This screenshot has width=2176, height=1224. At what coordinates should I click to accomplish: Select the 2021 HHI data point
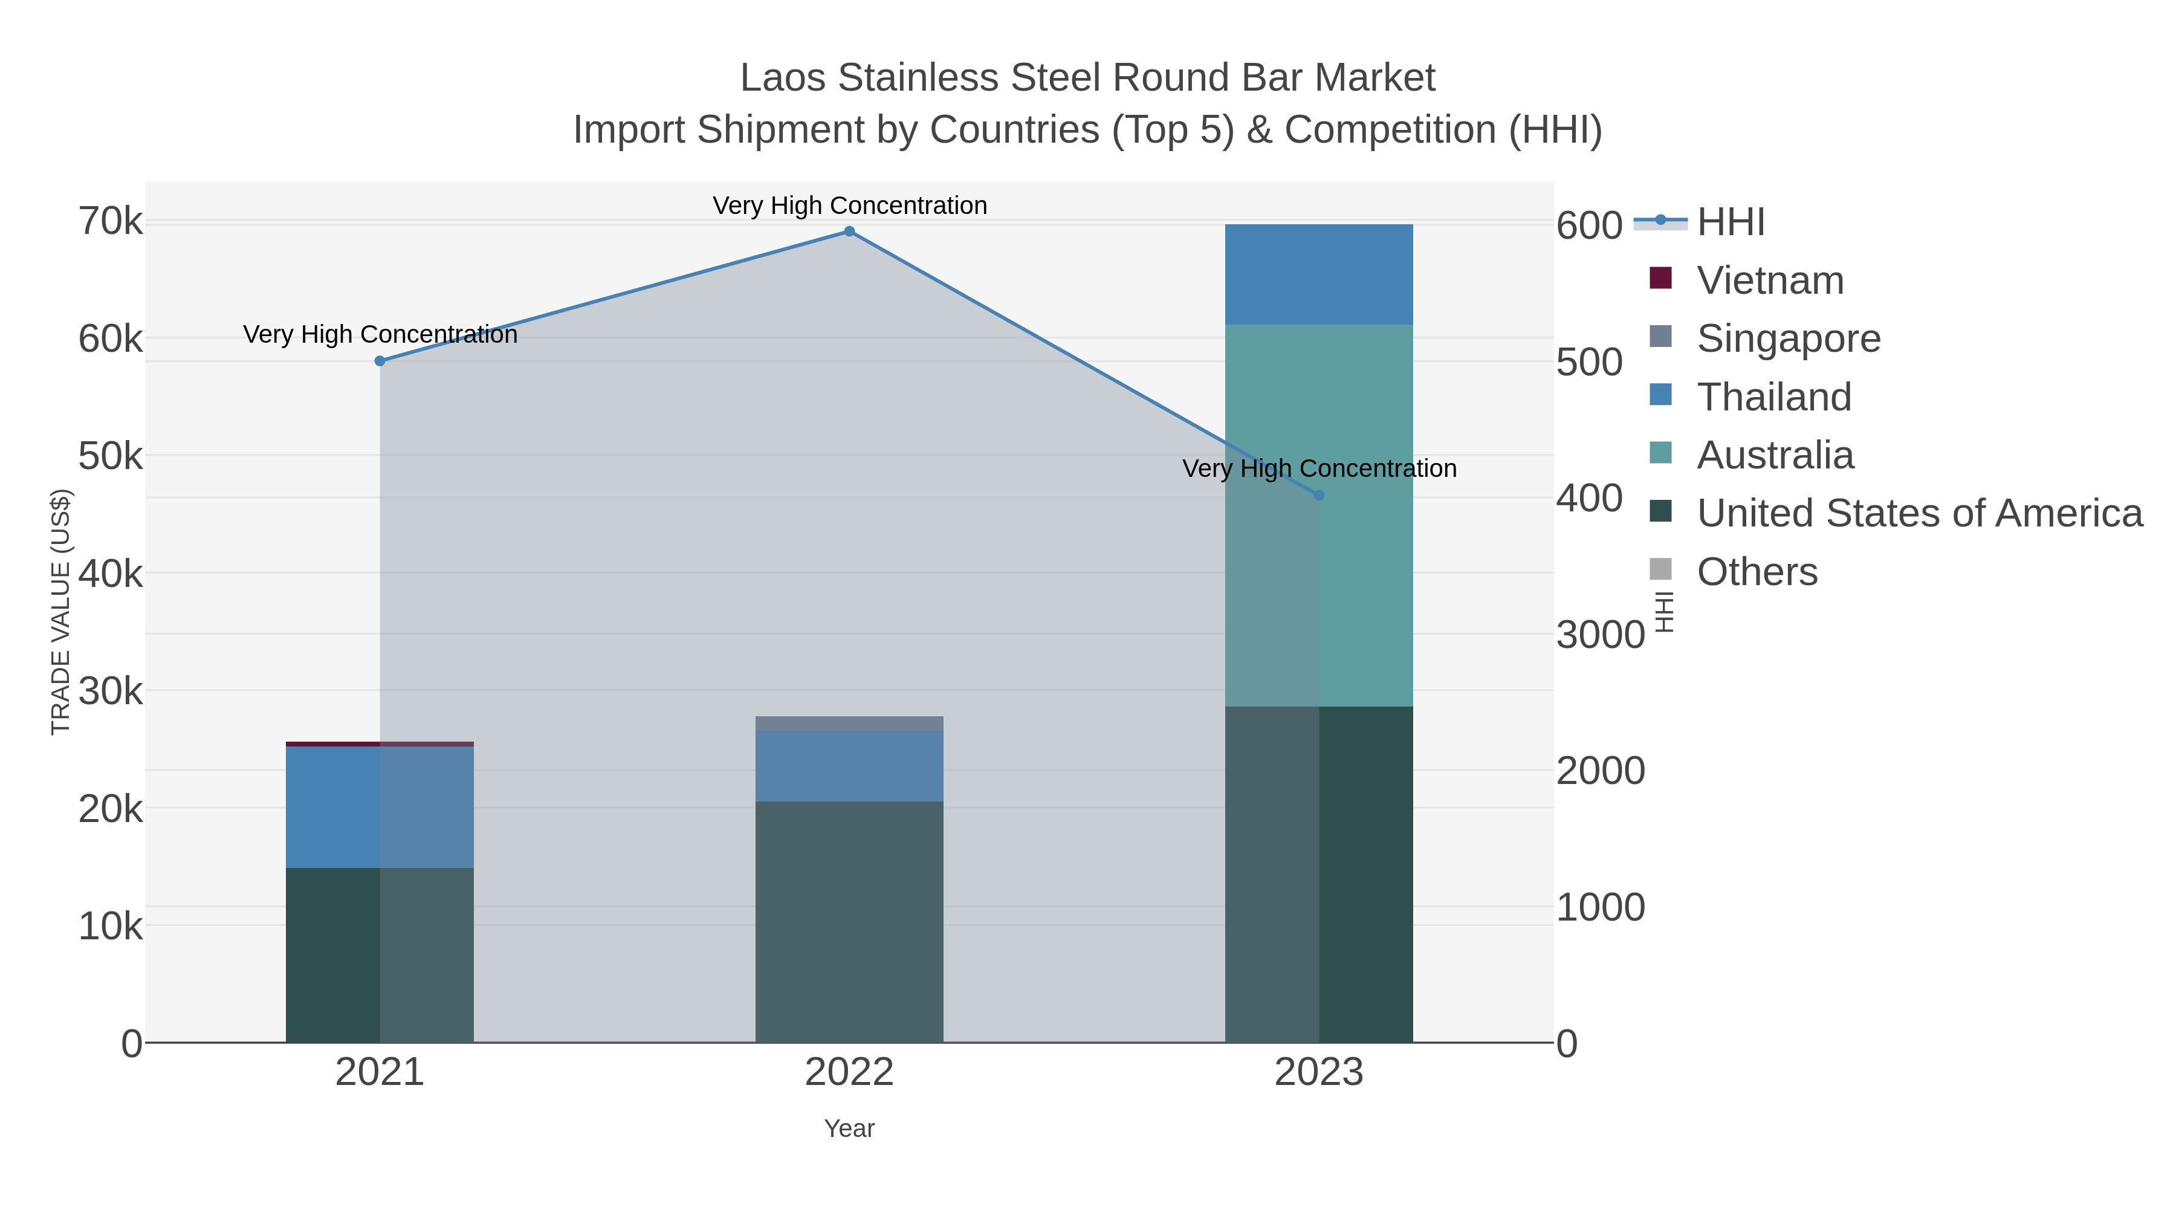pos(380,361)
